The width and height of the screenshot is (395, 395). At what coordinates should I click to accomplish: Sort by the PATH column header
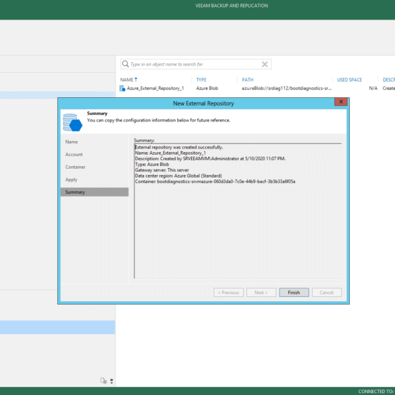pos(248,80)
